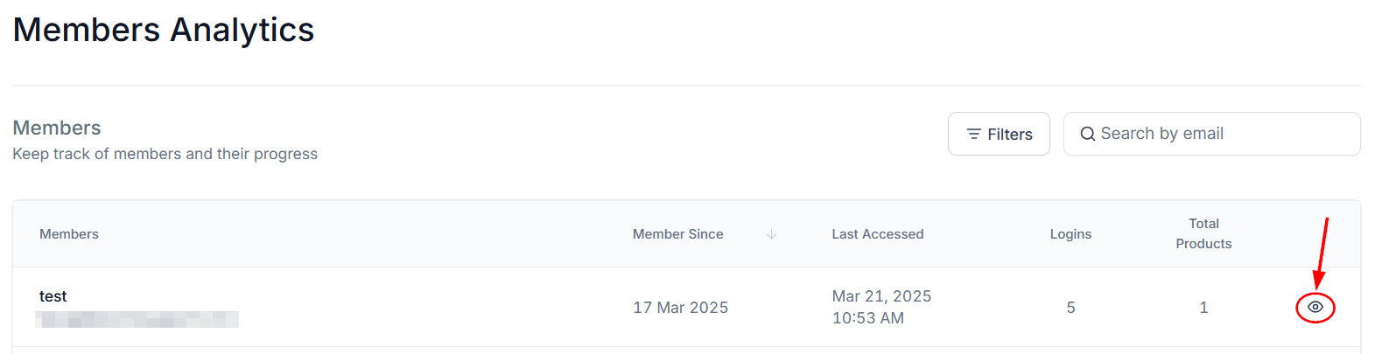Click the 17 Mar 2025 date cell
This screenshot has width=1375, height=354.
point(681,308)
